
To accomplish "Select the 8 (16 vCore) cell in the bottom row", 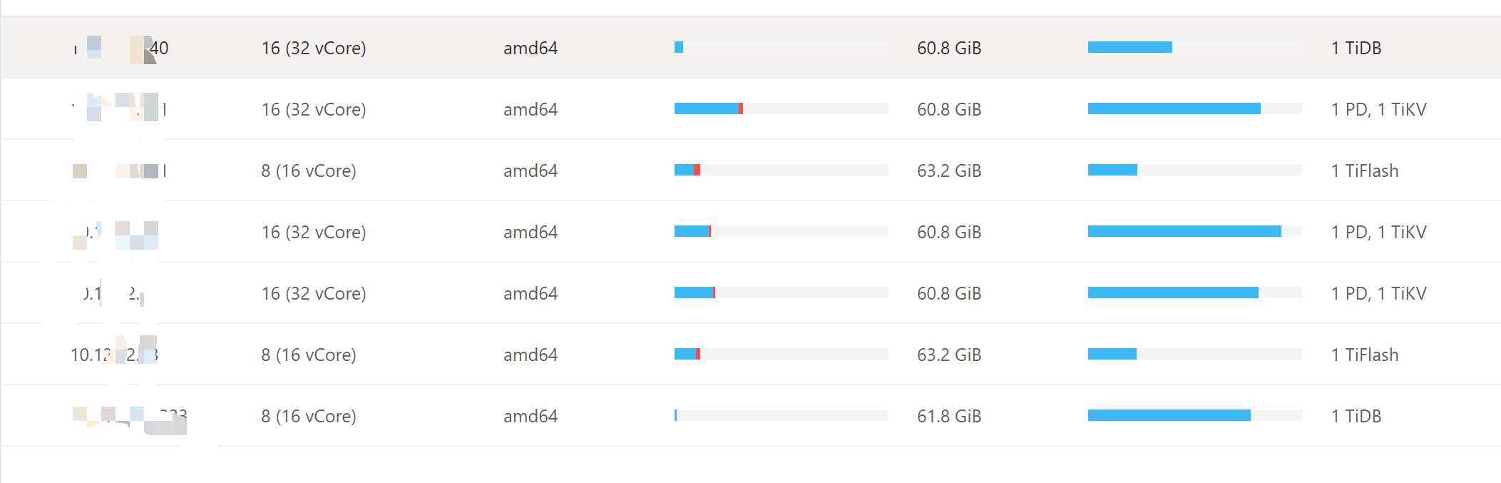I will (x=309, y=416).
